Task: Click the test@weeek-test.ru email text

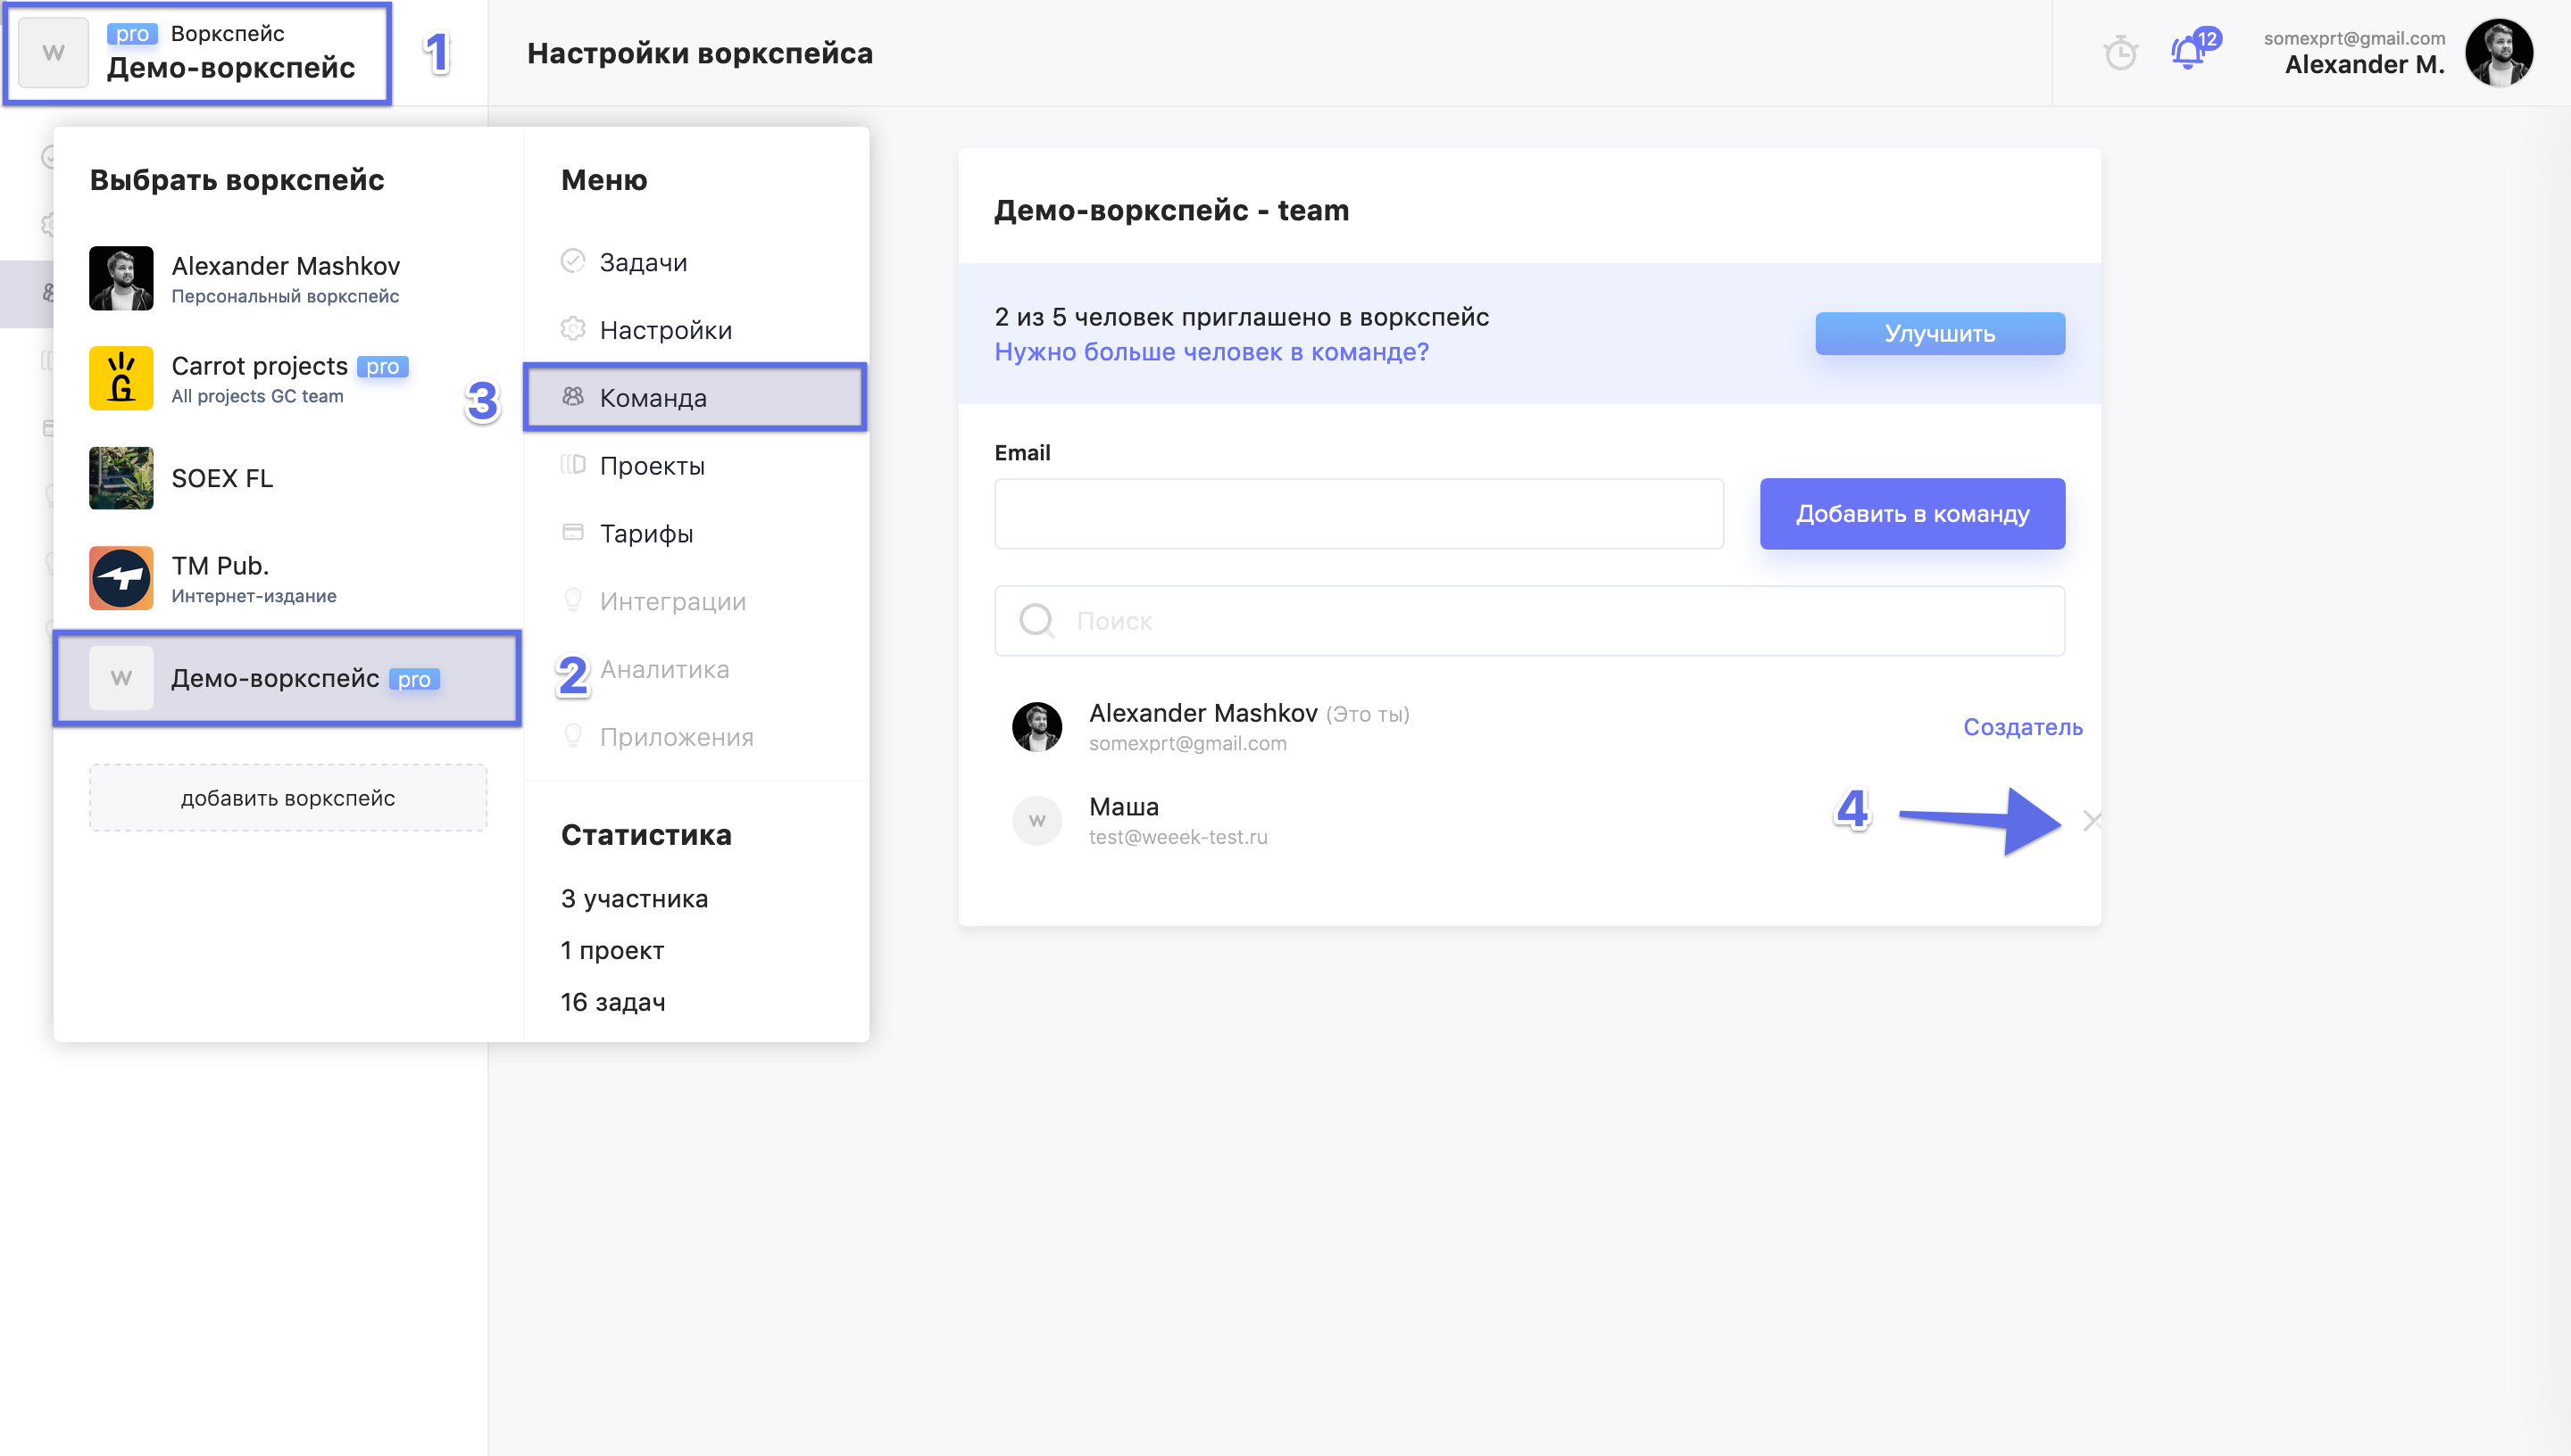Action: (1177, 837)
